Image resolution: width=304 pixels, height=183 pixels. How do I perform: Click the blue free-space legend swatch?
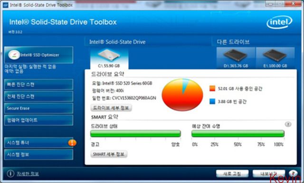(x=212, y=101)
